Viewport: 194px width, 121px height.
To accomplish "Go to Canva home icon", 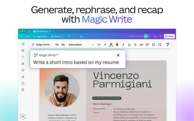I will (x=30, y=31).
